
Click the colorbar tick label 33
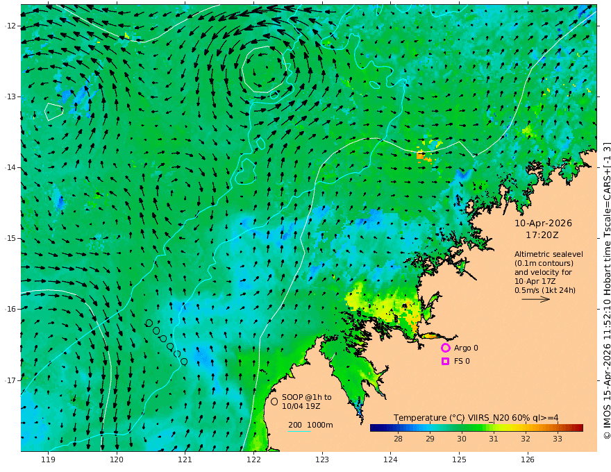[558, 439]
